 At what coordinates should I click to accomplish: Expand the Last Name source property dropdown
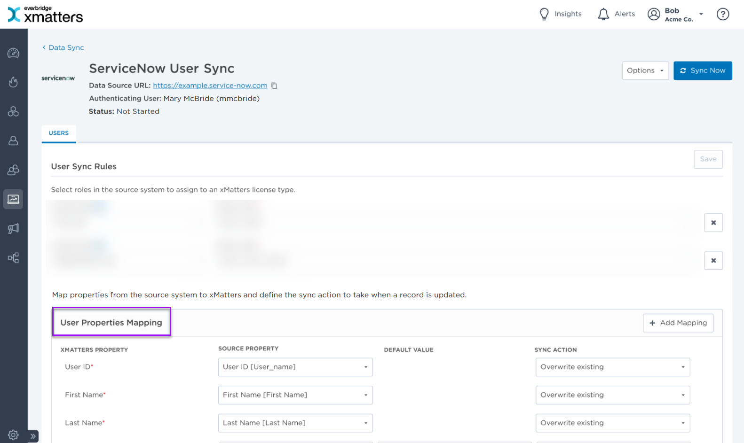295,423
